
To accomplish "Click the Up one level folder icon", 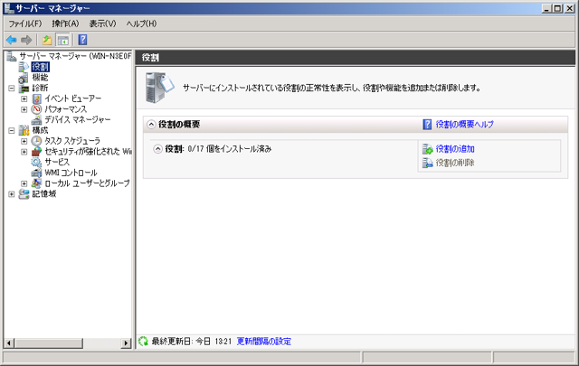I will coord(47,40).
